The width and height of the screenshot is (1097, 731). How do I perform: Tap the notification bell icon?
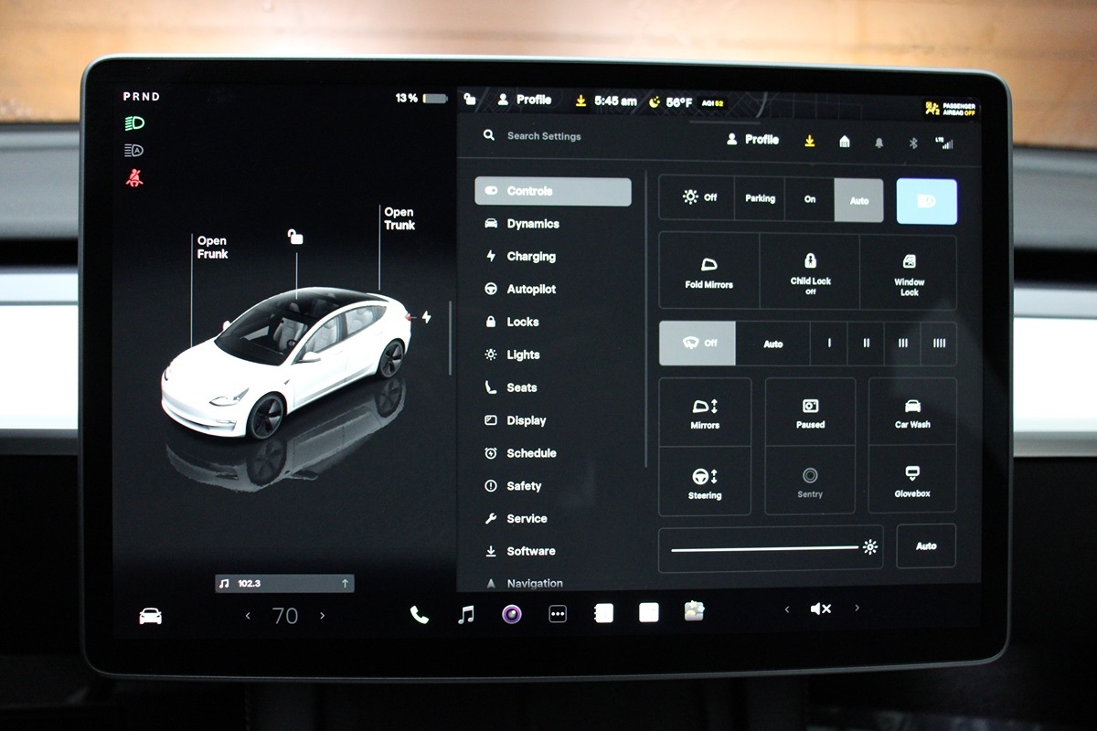point(879,142)
